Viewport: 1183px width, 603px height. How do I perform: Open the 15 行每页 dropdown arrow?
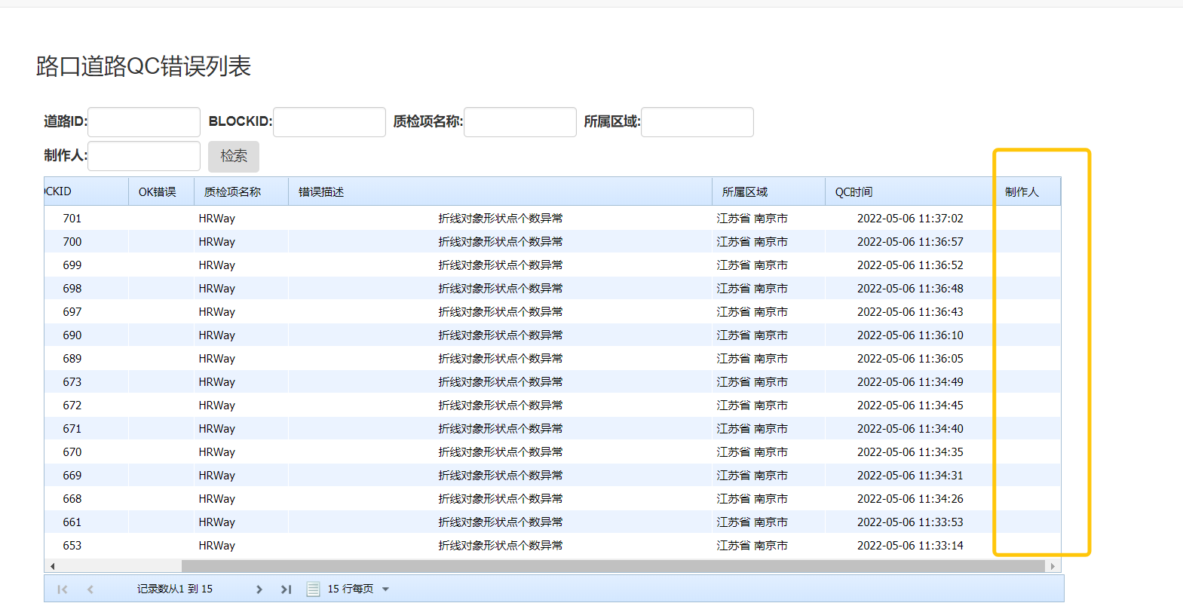pyautogui.click(x=385, y=589)
